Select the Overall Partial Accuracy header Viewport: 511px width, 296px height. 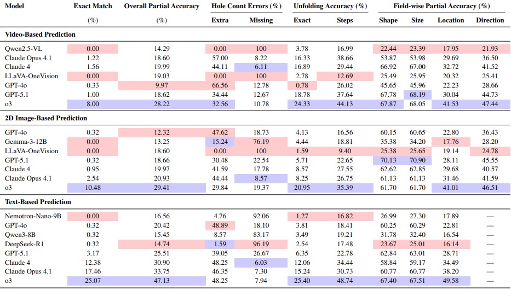(161, 6)
